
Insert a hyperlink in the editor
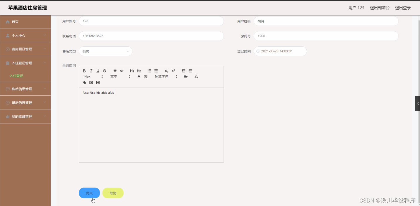(x=84, y=82)
